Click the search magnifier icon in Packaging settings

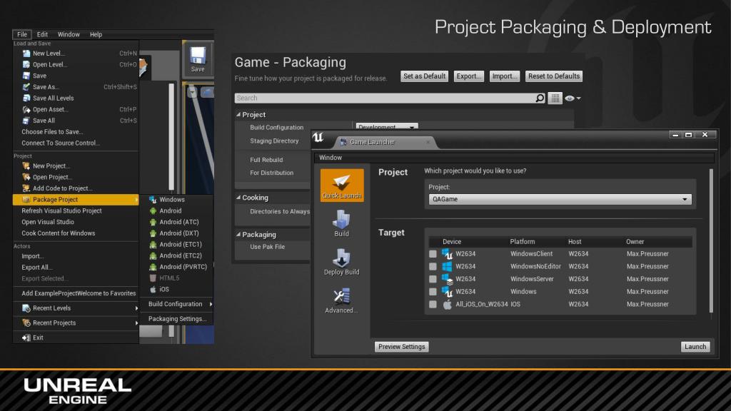point(540,98)
